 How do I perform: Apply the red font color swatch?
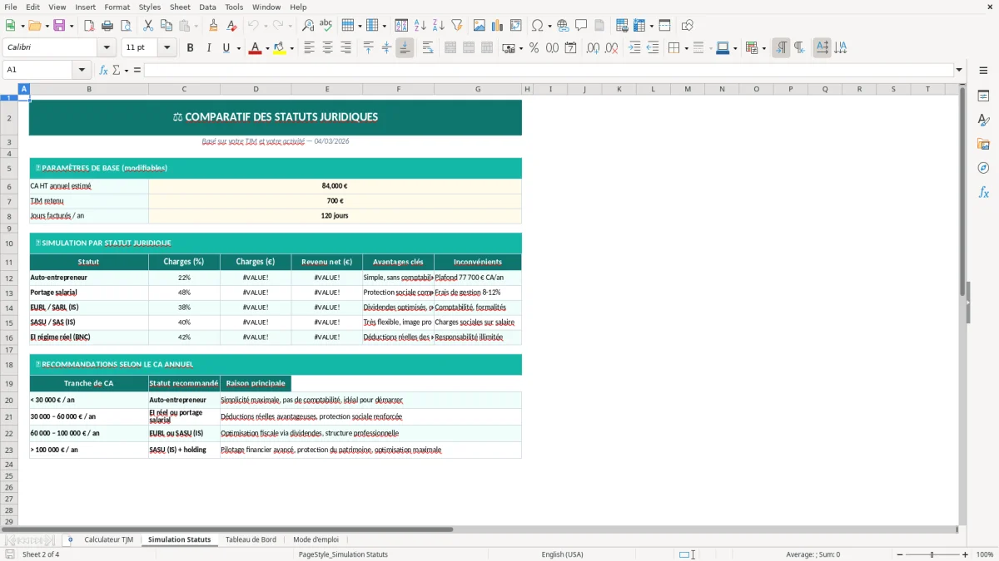255,48
